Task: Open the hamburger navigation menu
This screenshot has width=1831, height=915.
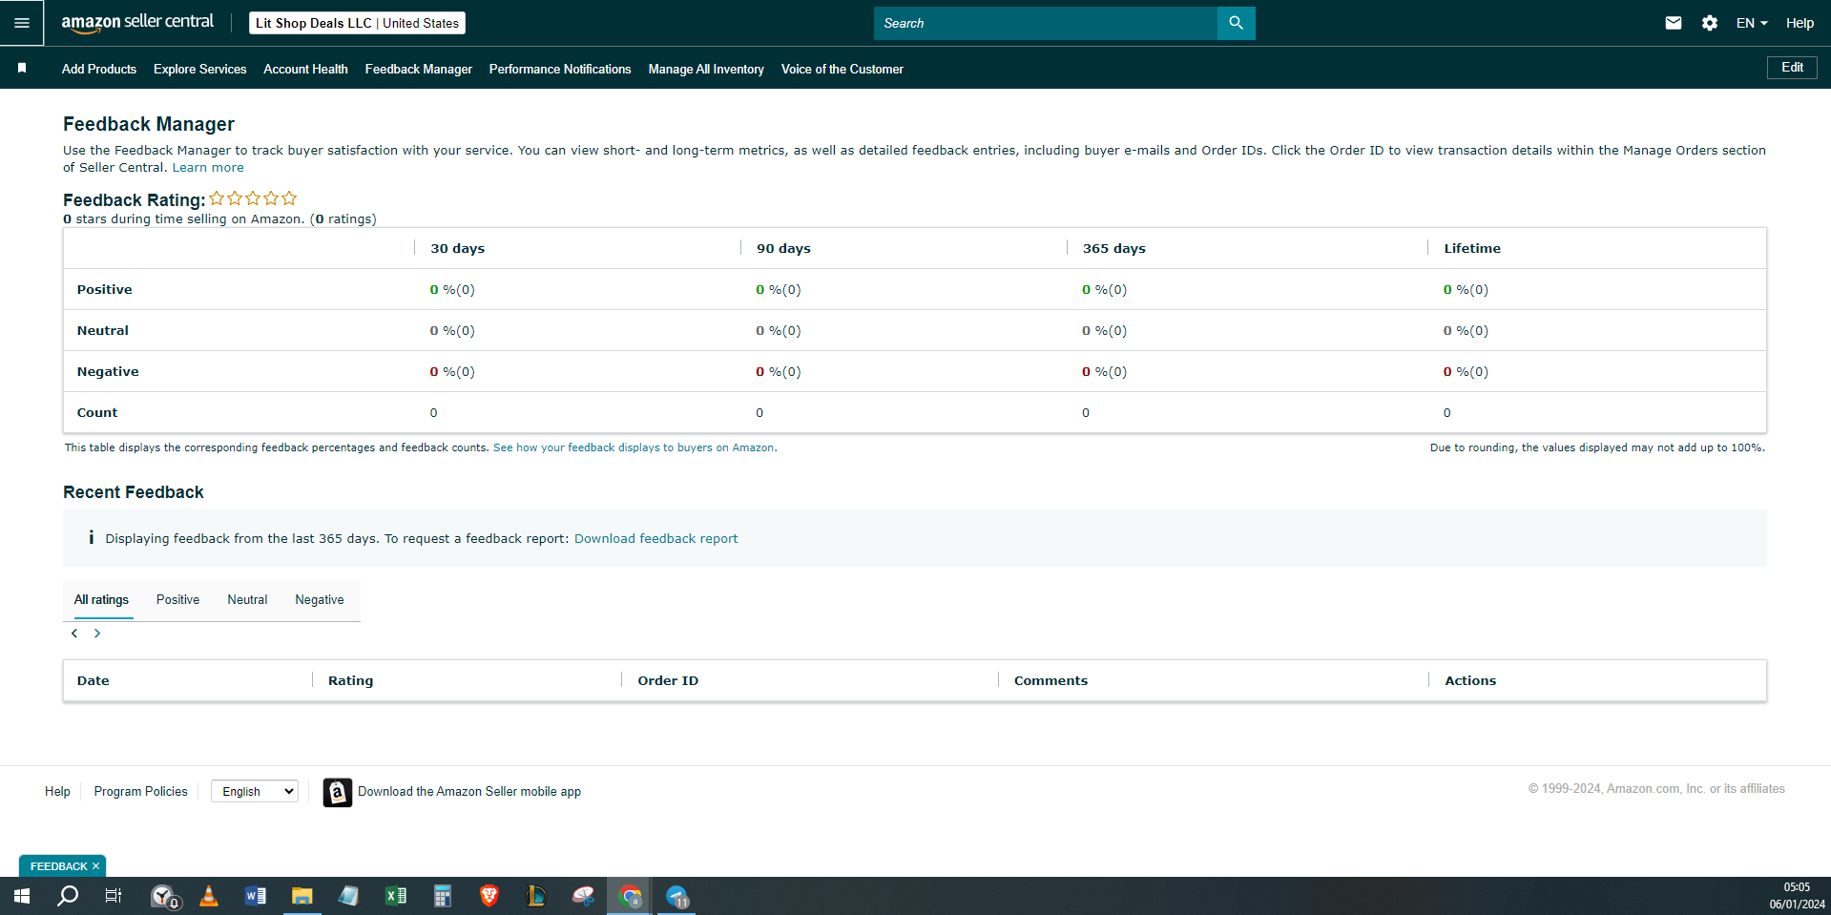Action: tap(21, 23)
